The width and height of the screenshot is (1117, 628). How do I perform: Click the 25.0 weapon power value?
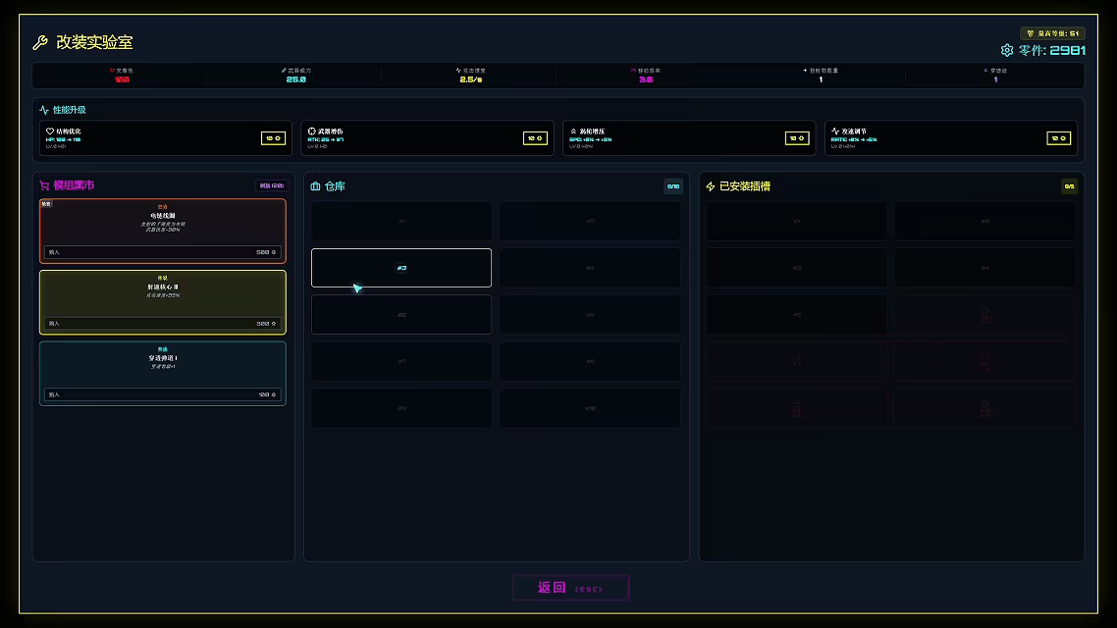tap(296, 79)
